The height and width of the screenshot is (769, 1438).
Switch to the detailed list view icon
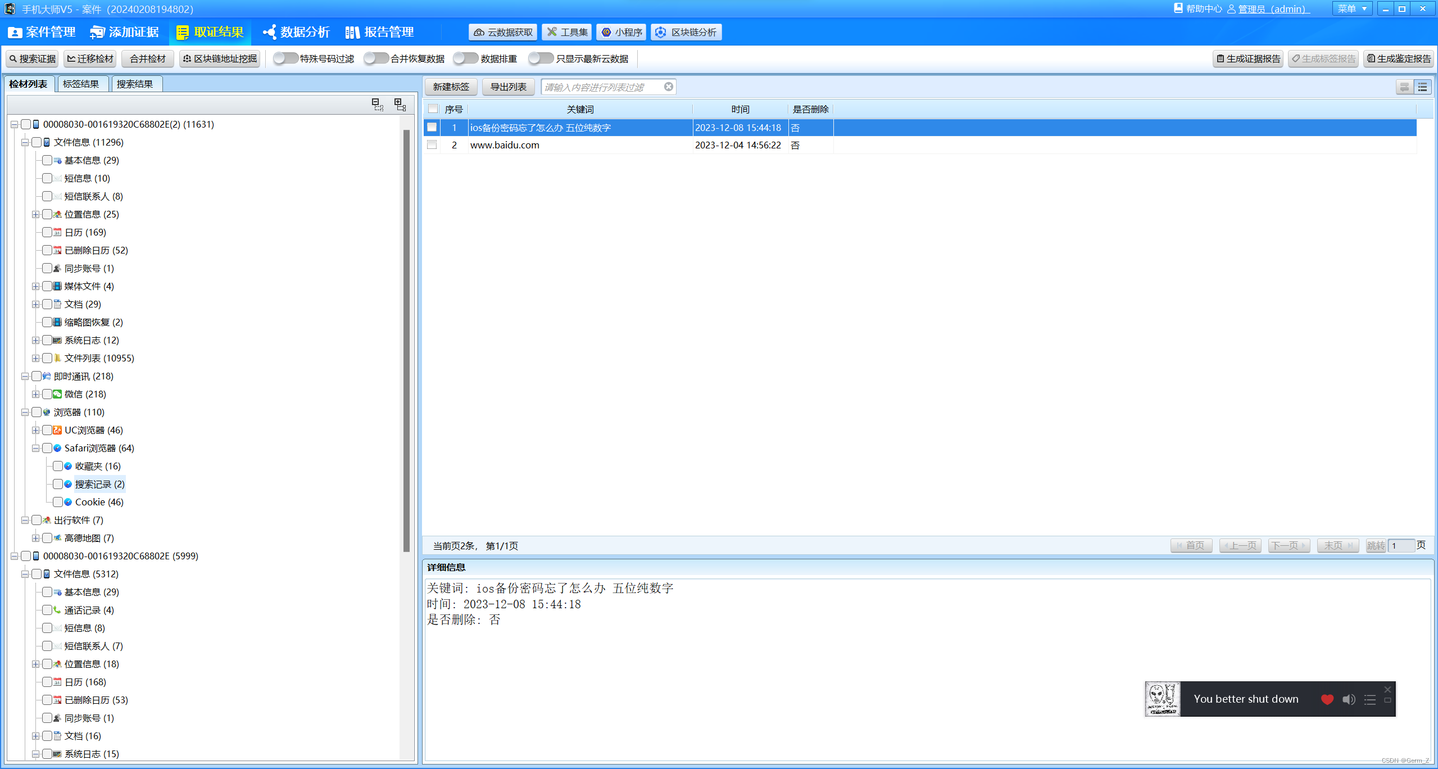[x=1422, y=87]
